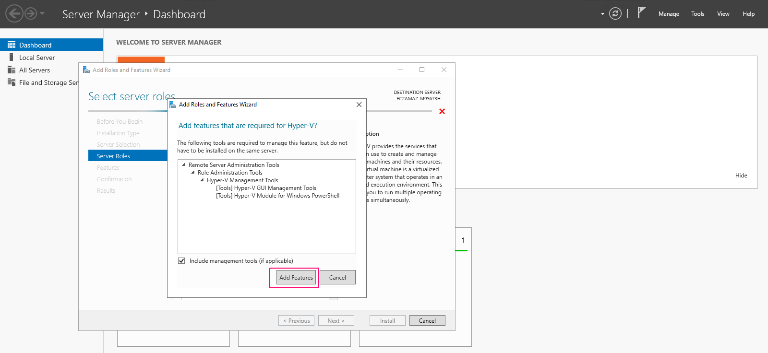Collapse Role Administration Tools node
768x353 pixels.
coord(193,173)
